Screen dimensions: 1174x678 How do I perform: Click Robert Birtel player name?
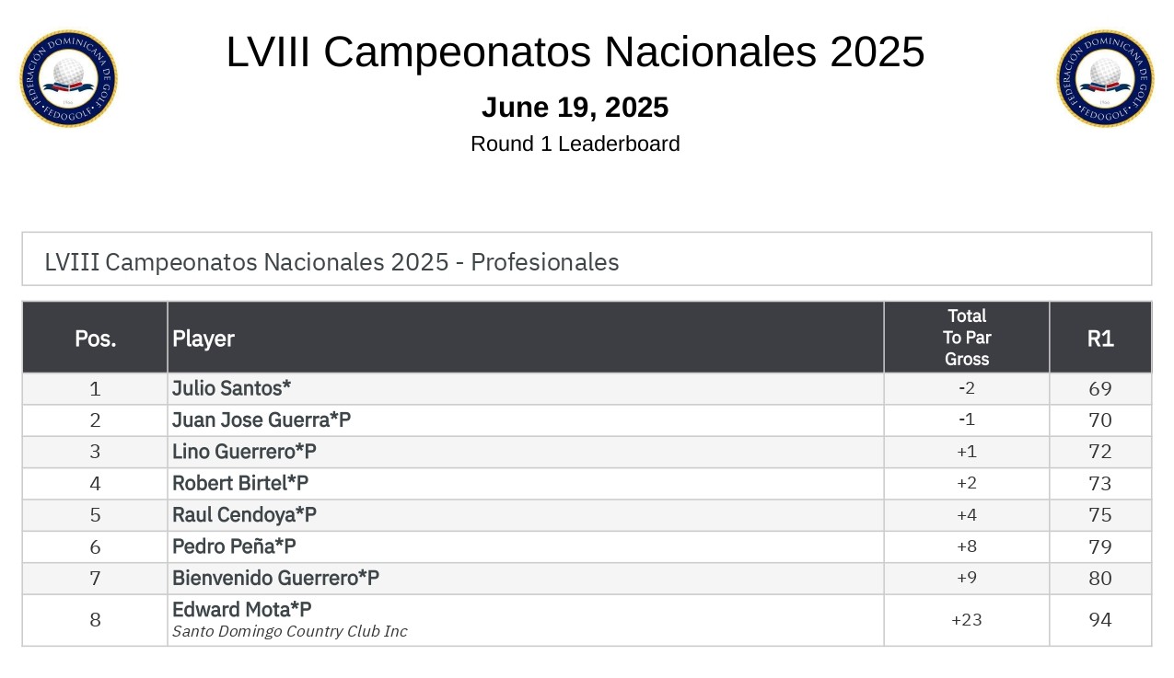click(240, 483)
